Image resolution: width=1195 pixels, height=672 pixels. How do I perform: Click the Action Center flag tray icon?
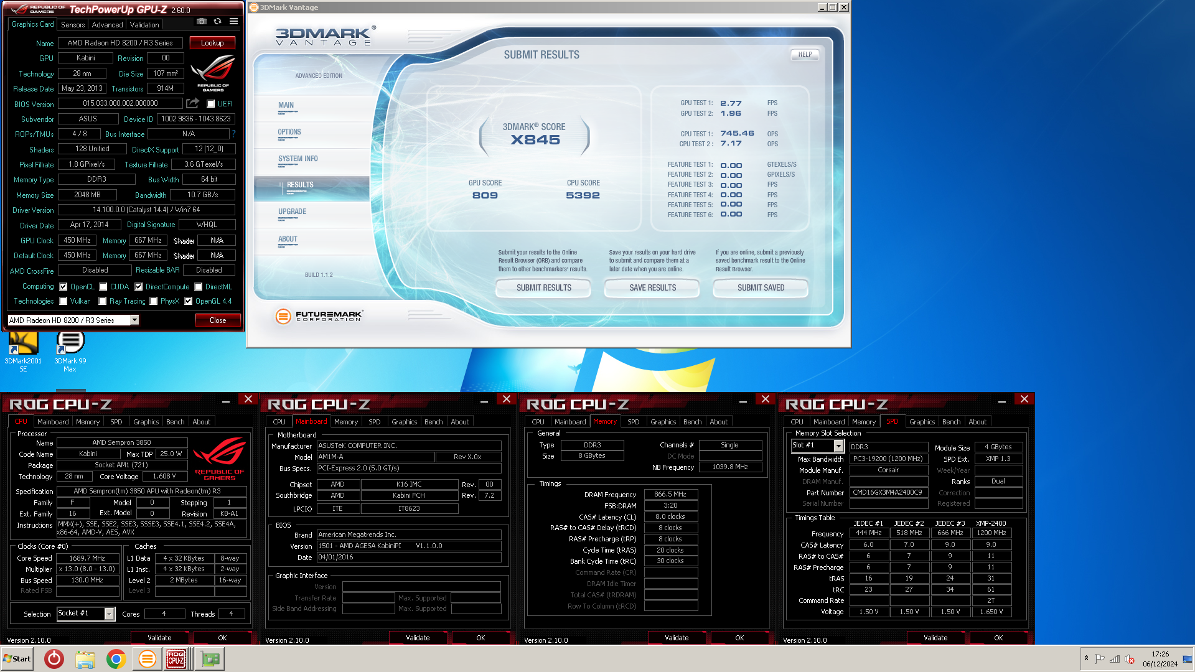pos(1100,659)
